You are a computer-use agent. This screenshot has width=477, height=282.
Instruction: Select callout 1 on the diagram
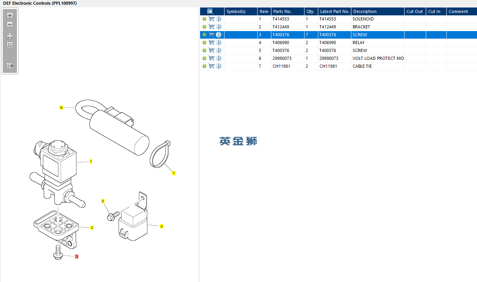[91, 161]
